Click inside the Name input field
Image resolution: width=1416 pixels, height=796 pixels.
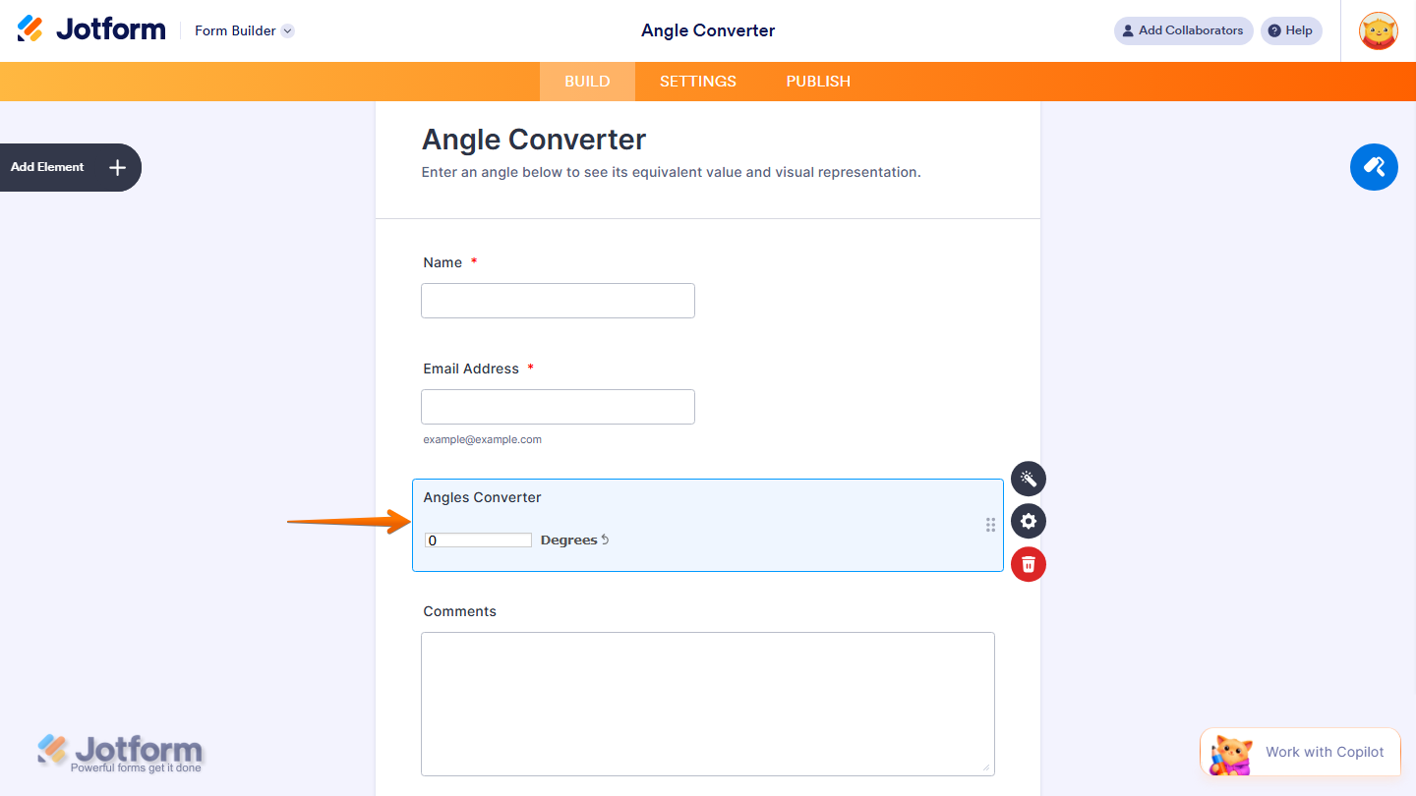click(x=558, y=301)
